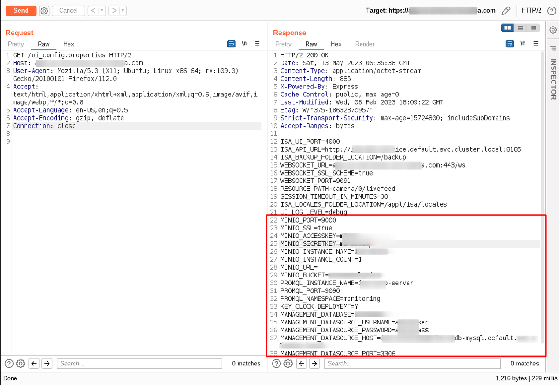Click the Cancel button
This screenshot has height=385, width=559.
tap(68, 10)
